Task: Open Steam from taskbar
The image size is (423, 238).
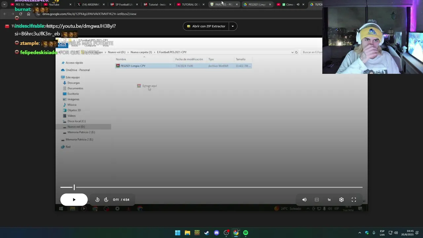Action: (x=207, y=233)
